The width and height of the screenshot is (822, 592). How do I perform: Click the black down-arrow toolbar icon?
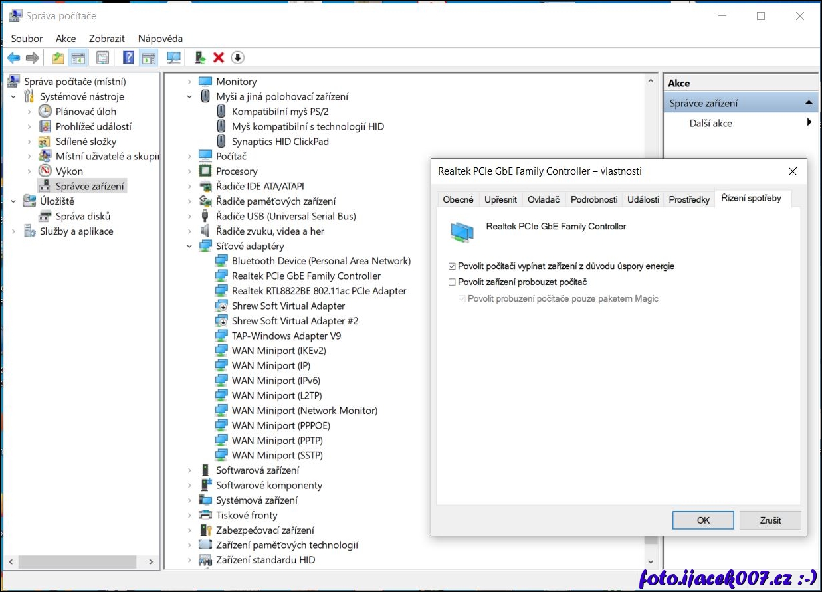coord(238,58)
